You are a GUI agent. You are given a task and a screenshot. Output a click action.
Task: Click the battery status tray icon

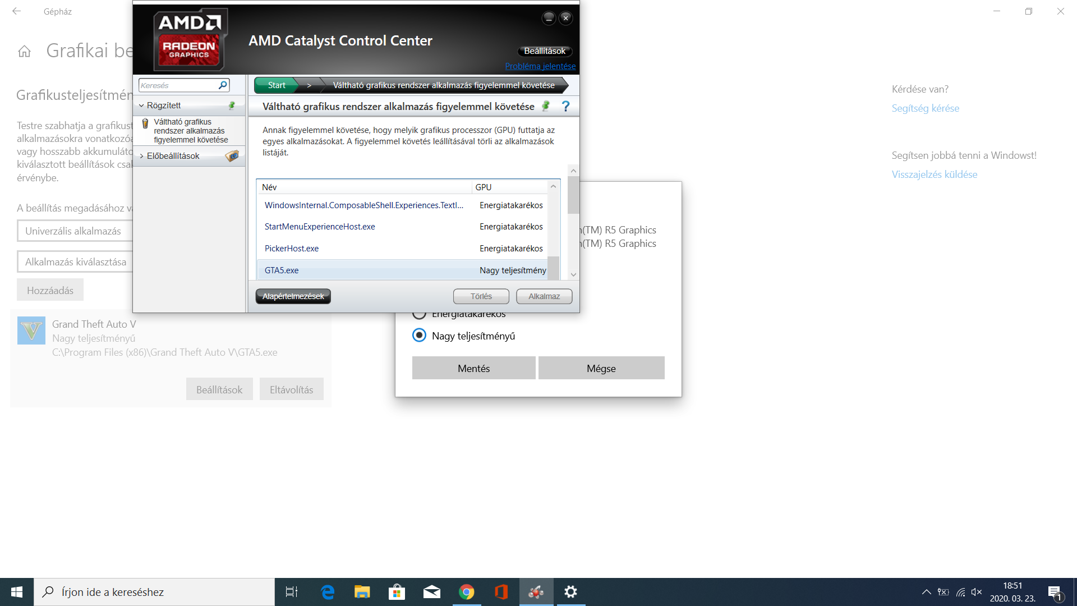943,592
